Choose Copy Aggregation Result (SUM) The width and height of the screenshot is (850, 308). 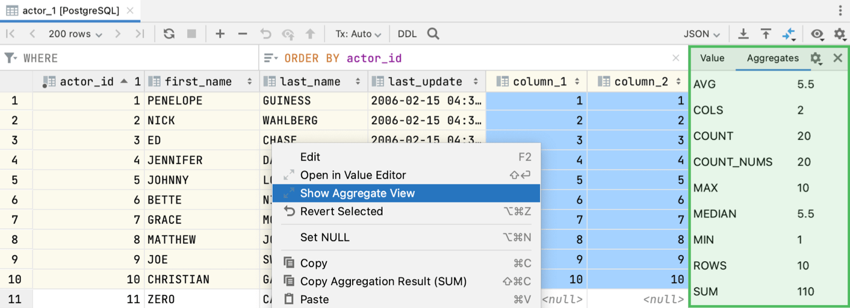pyautogui.click(x=406, y=281)
